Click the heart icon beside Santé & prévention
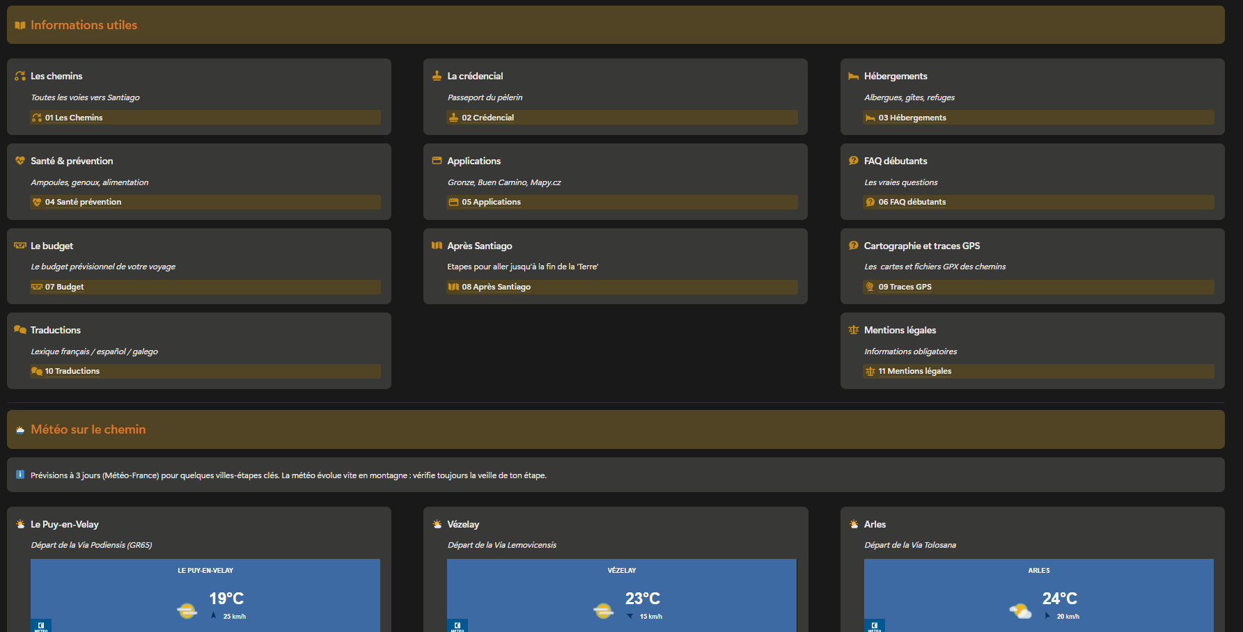 tap(20, 161)
